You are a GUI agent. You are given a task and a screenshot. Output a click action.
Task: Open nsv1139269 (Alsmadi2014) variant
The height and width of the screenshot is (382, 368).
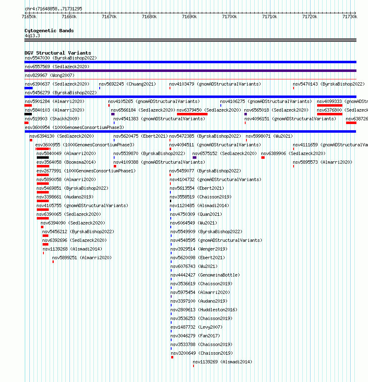222,362
